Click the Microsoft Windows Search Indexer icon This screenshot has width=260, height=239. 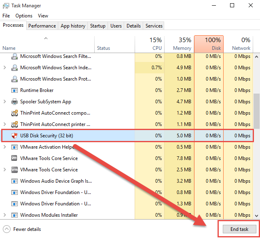coord(15,68)
